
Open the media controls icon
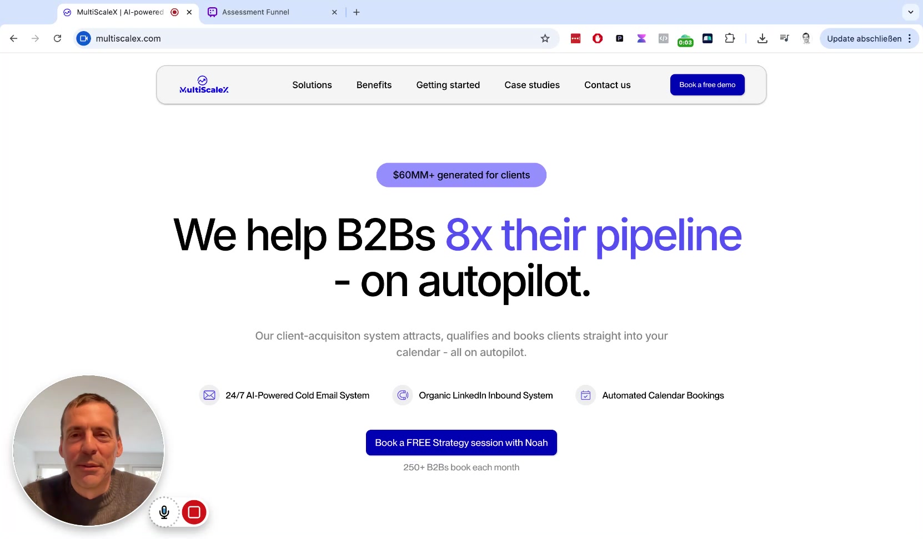(784, 38)
